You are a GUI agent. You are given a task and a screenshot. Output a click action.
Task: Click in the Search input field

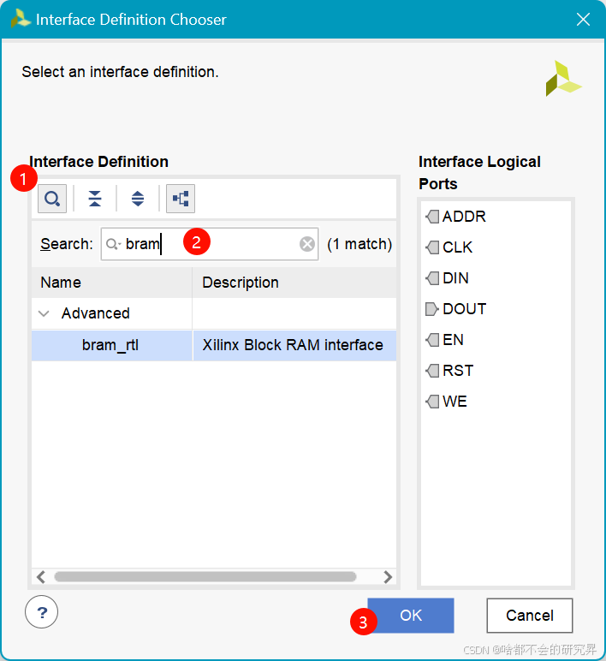pyautogui.click(x=210, y=244)
